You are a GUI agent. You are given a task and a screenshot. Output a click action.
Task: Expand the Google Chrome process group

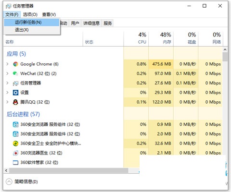tap(7, 64)
